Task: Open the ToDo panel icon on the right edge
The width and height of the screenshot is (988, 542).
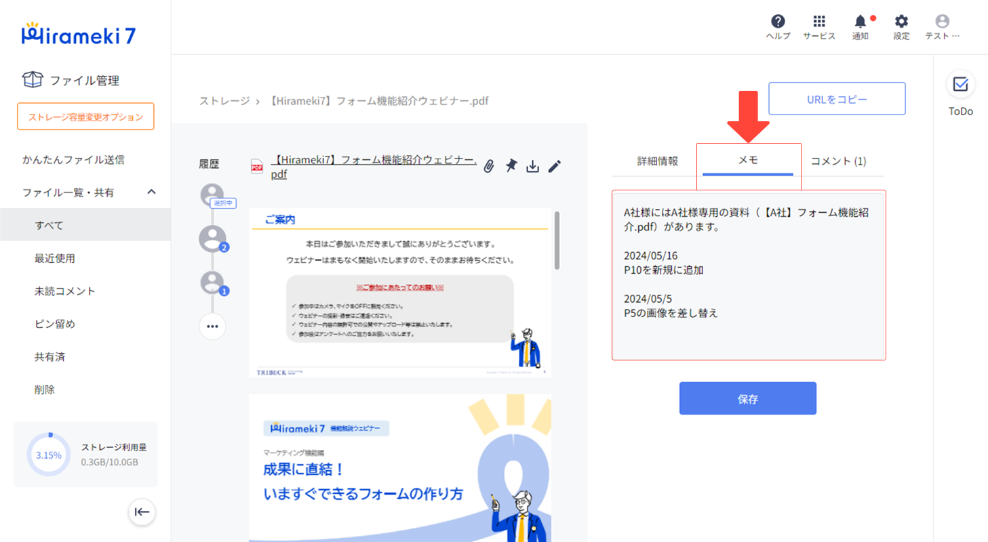Action: pos(960,85)
